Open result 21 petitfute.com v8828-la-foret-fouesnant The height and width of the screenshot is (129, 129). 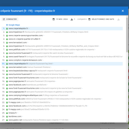(55, 99)
